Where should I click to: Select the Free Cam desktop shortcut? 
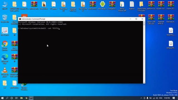5,32
